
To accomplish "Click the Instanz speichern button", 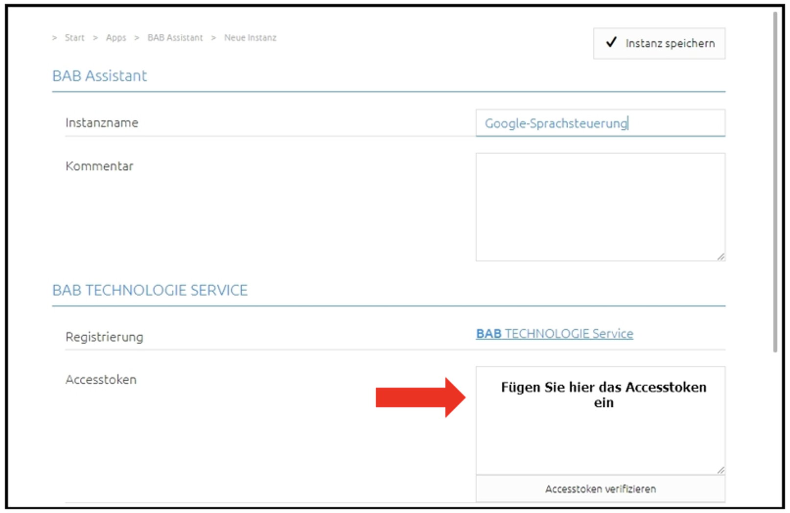I will 659,44.
